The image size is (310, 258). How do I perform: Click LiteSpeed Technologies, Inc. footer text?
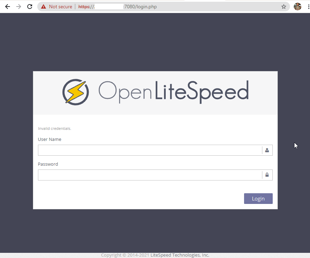[180, 255]
